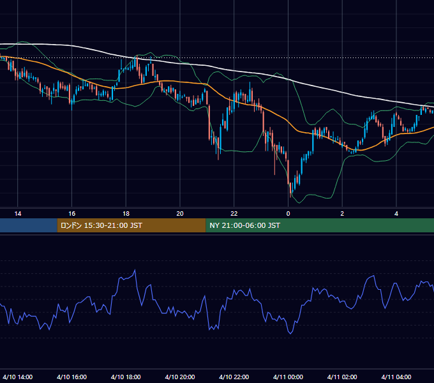
Task: Click the '4/10 20:00' label on oscillator axis
Action: pyautogui.click(x=180, y=377)
